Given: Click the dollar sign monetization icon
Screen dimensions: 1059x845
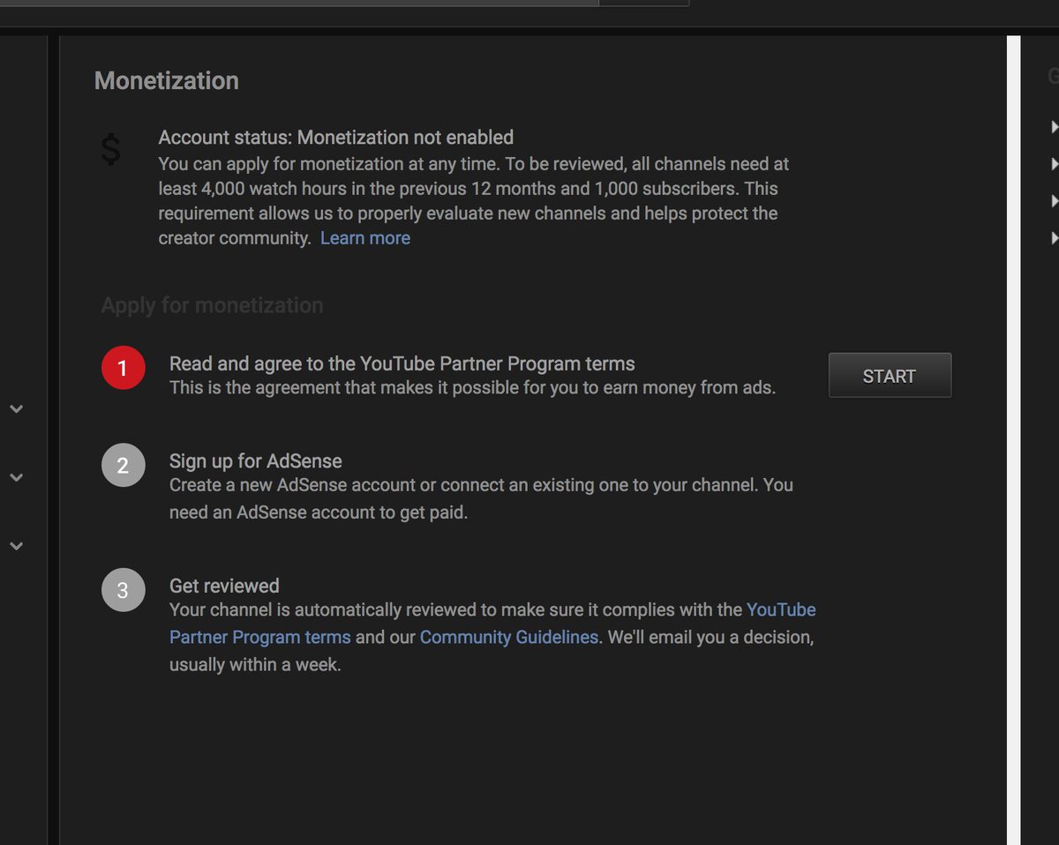Looking at the screenshot, I should point(110,149).
